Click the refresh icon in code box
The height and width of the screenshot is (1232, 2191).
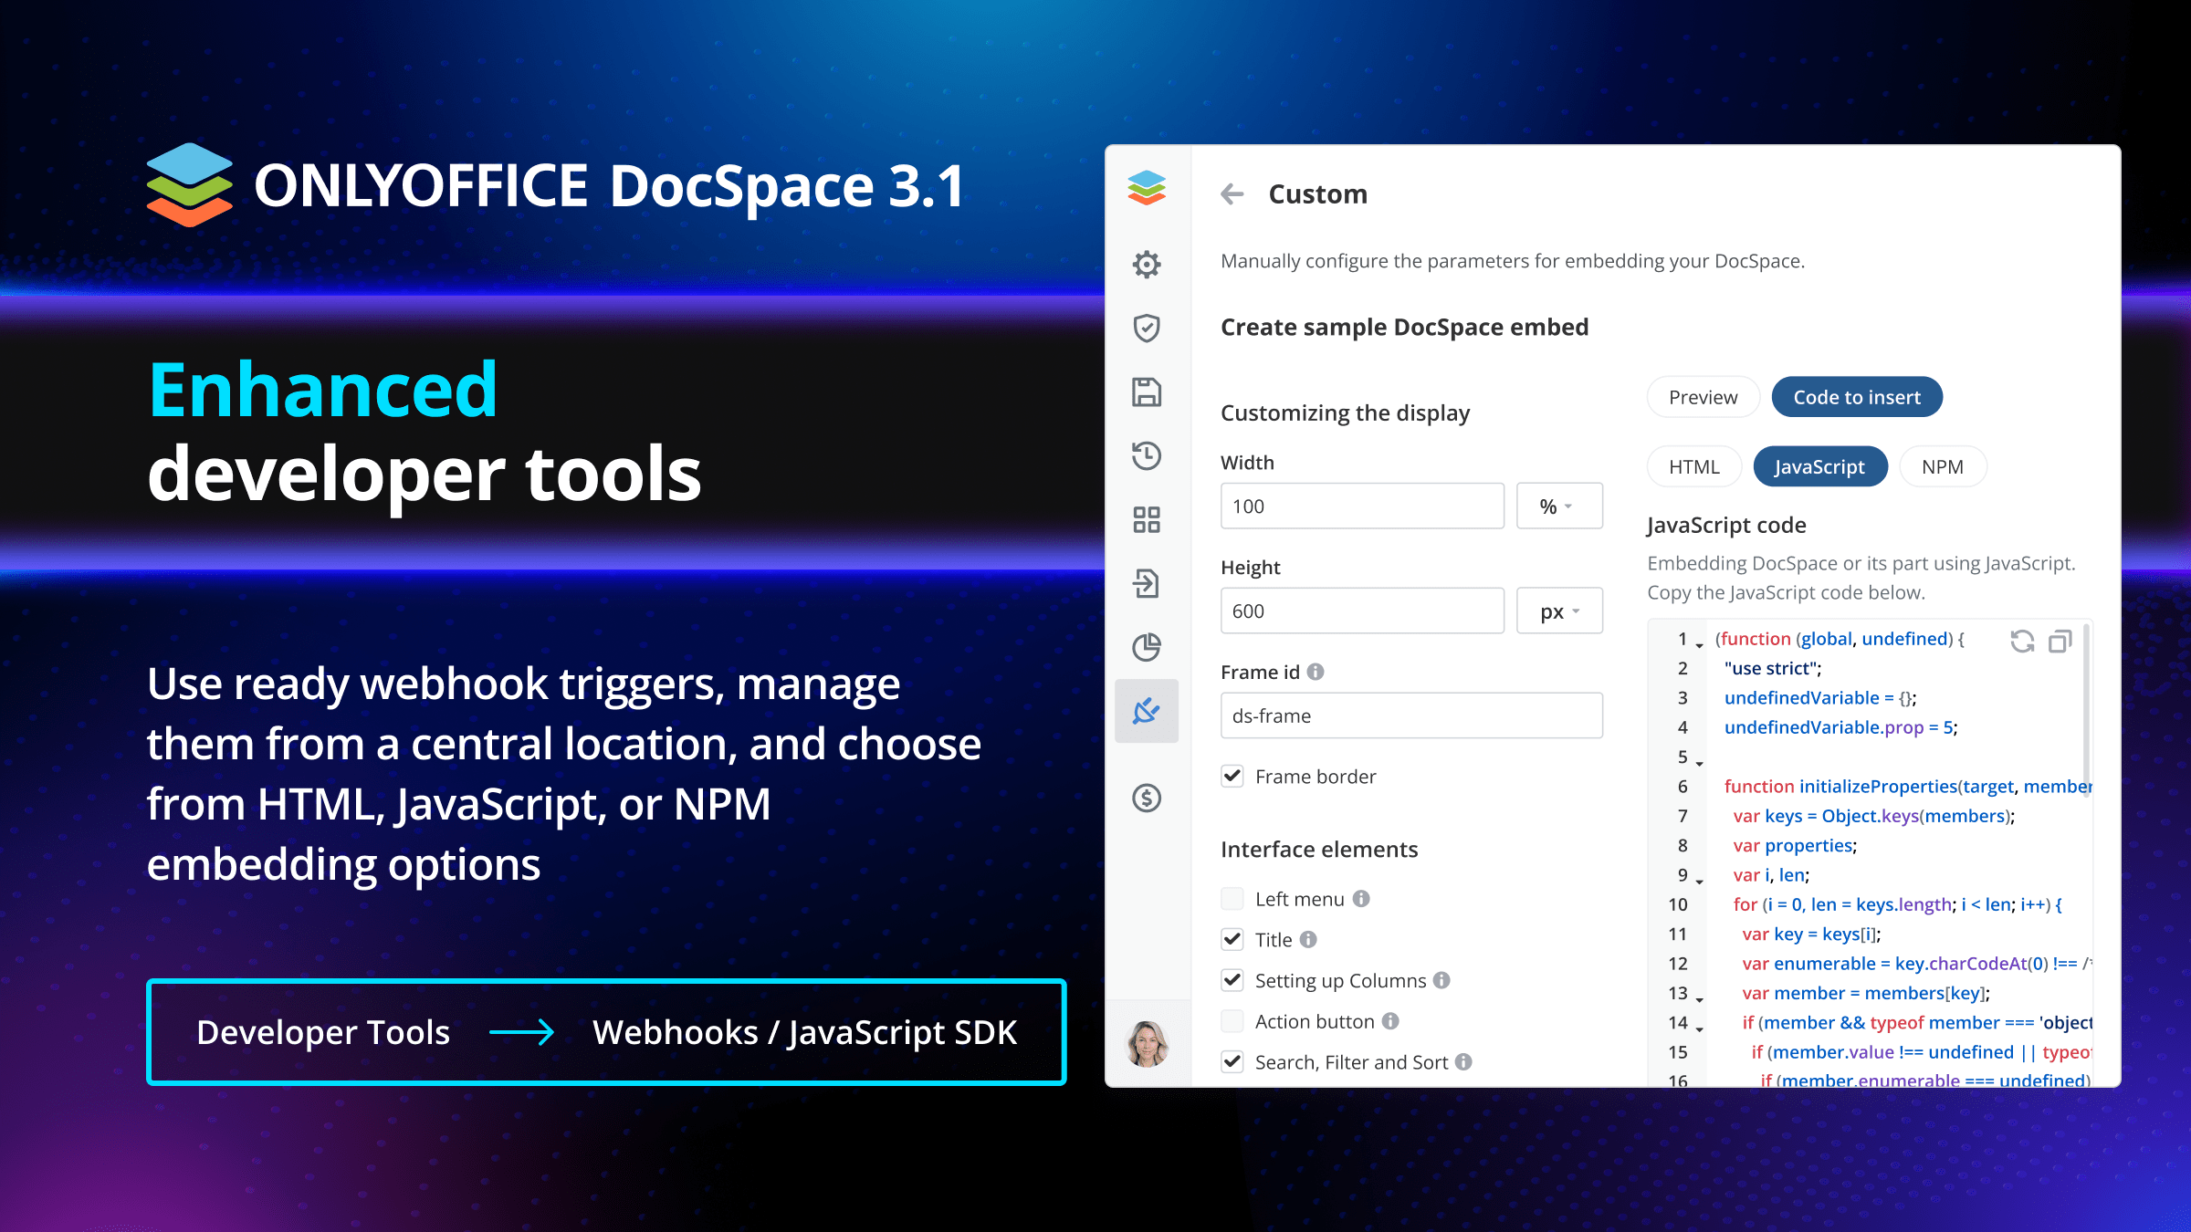[2022, 642]
